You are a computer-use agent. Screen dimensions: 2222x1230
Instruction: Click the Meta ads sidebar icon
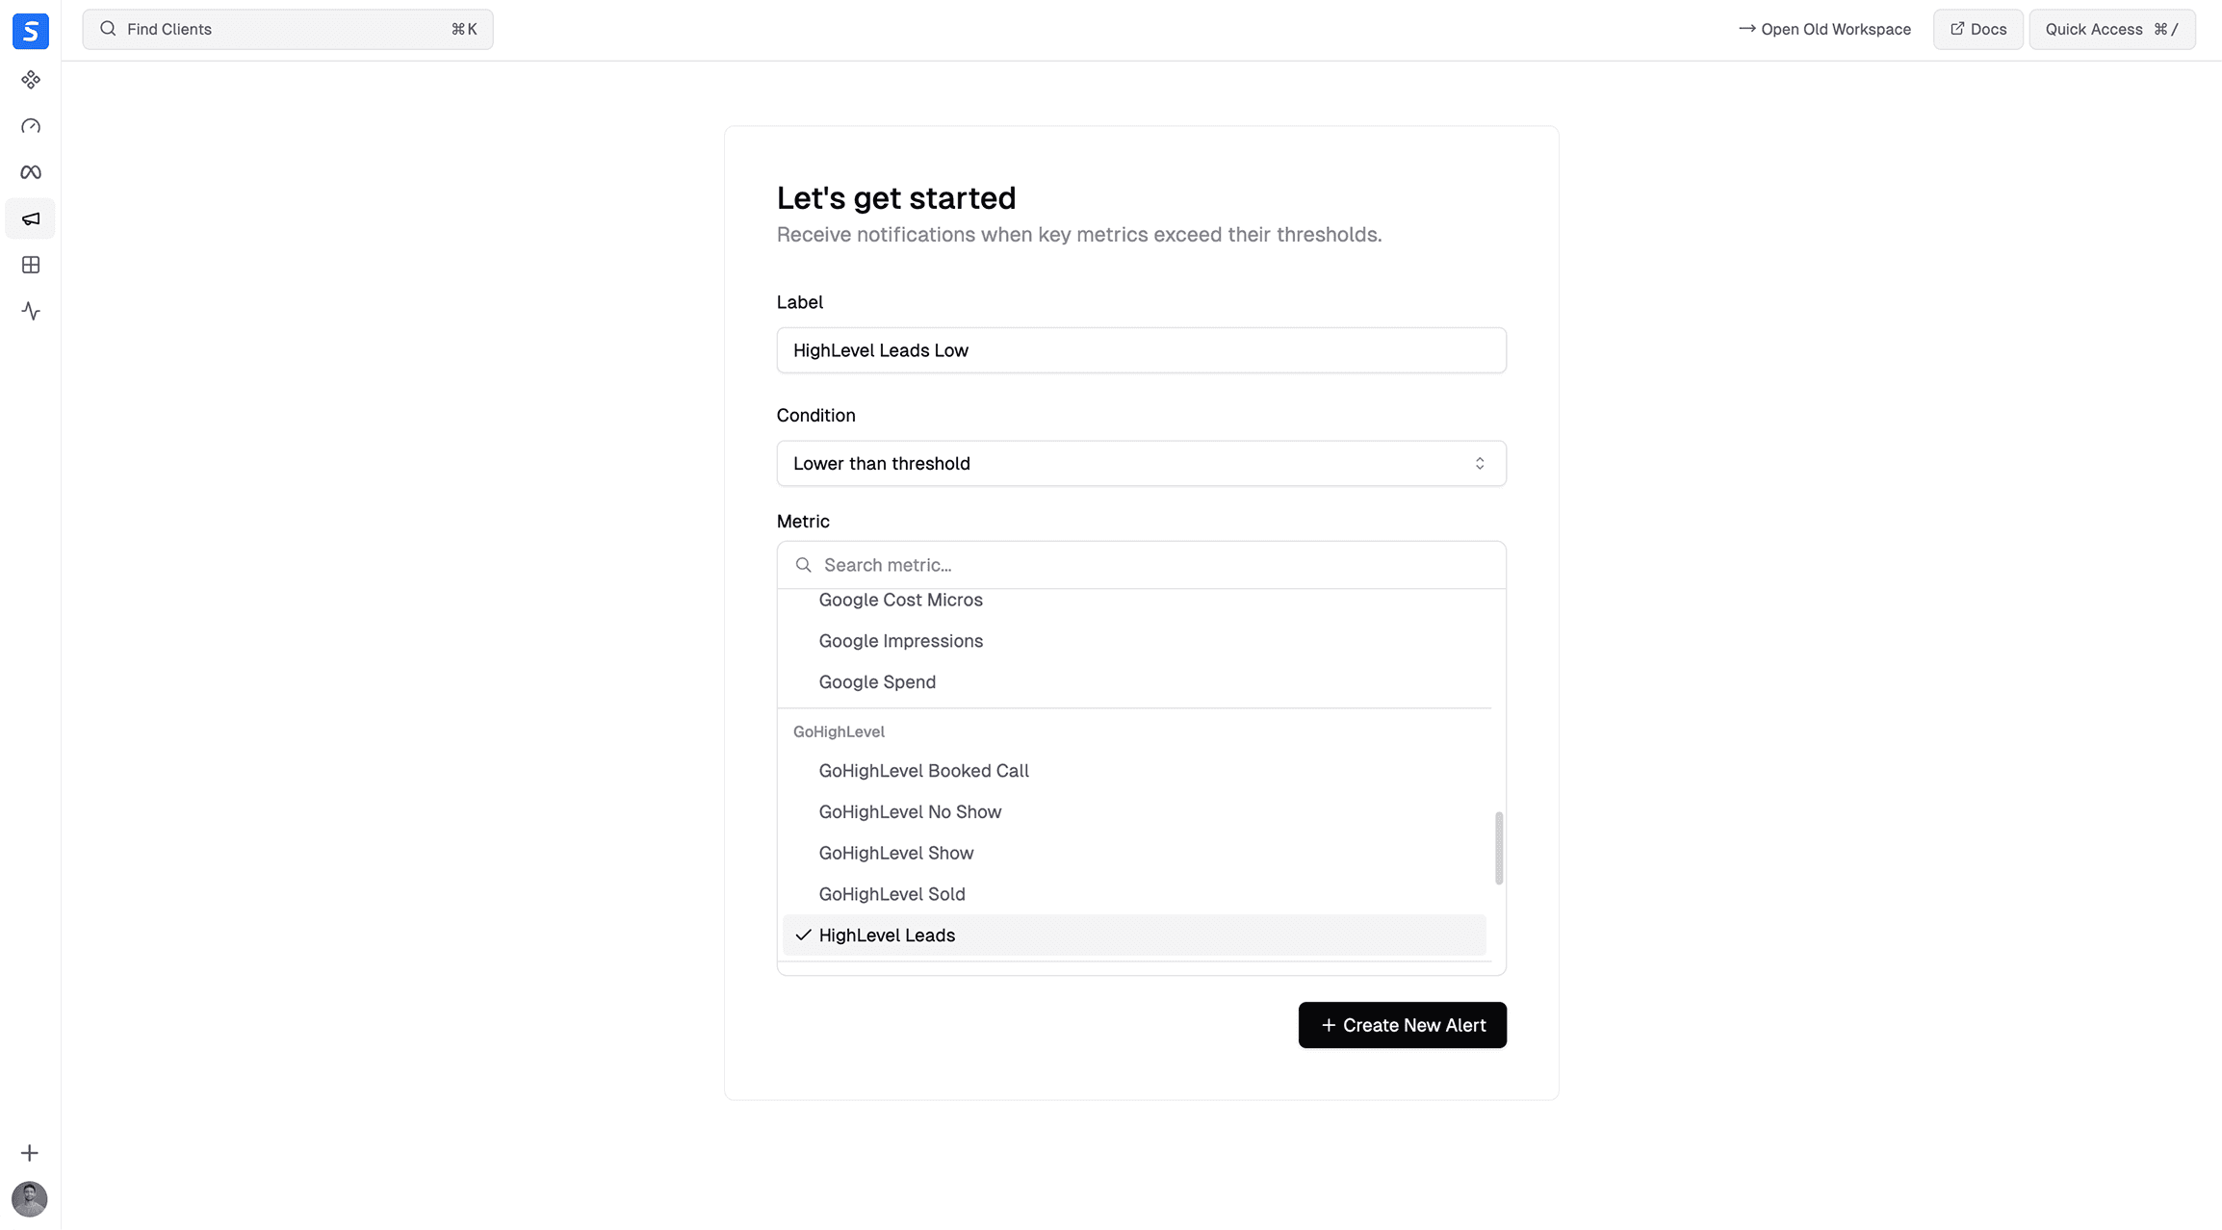[30, 171]
